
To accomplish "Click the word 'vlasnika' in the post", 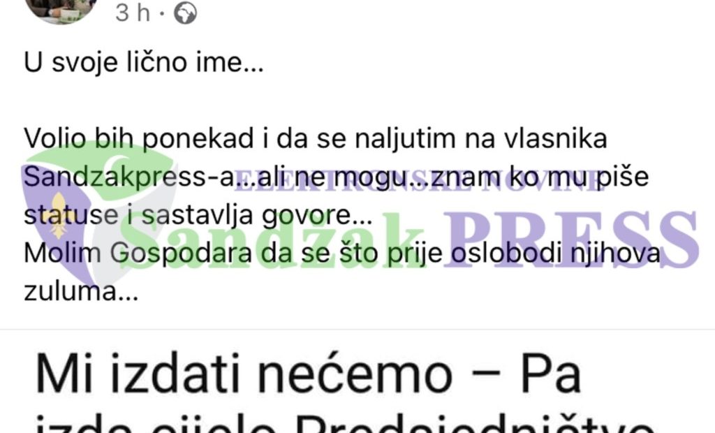I will click(555, 139).
